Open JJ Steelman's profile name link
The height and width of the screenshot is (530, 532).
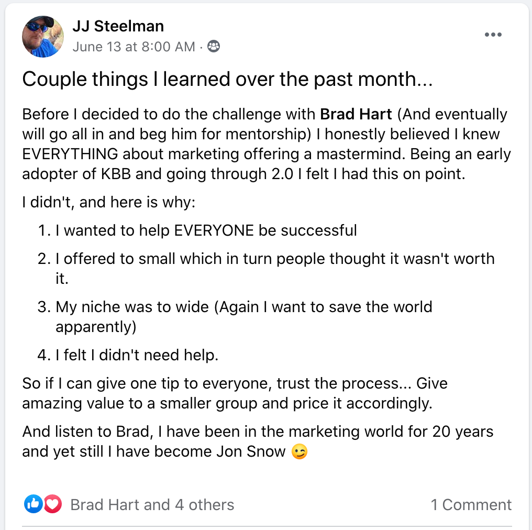pos(118,26)
